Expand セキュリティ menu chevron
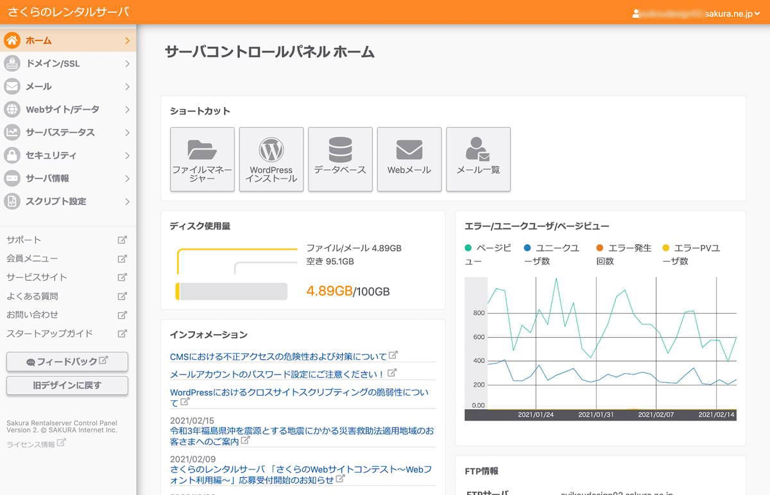 point(127,155)
